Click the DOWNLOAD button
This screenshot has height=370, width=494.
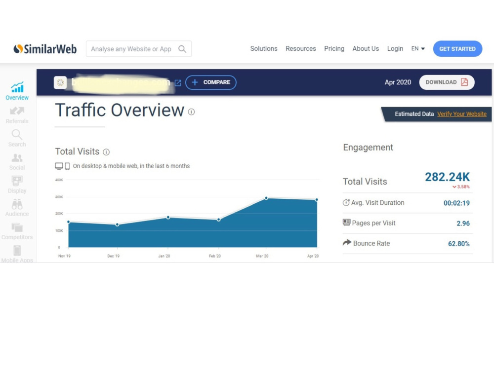click(447, 82)
